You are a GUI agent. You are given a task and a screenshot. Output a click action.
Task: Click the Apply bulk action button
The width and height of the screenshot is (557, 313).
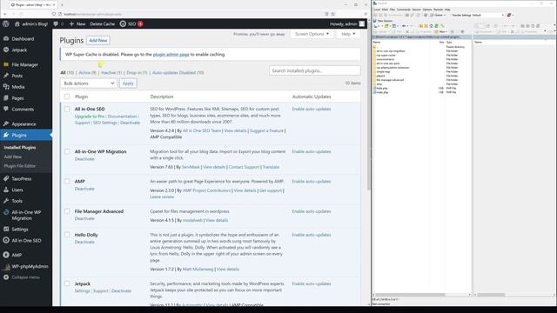128,83
